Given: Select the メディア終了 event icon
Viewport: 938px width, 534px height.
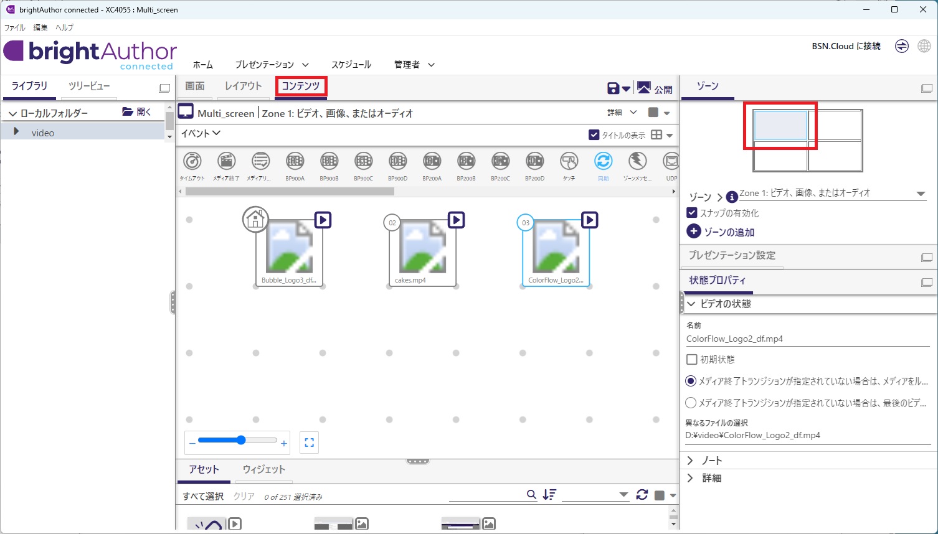Looking at the screenshot, I should (226, 161).
